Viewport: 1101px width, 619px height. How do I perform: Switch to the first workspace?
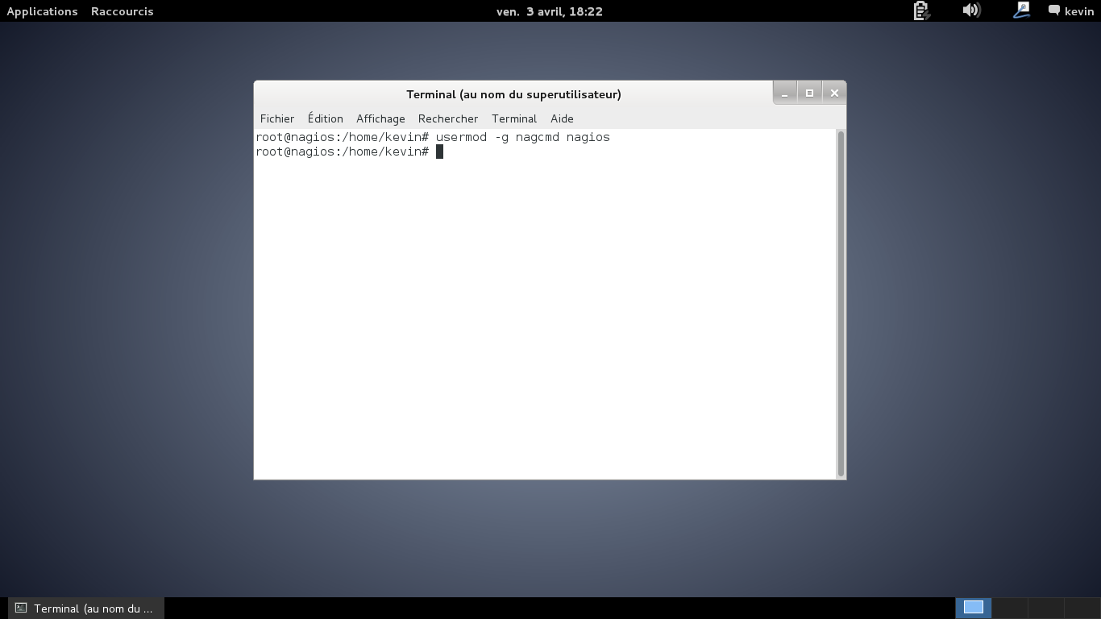click(974, 608)
